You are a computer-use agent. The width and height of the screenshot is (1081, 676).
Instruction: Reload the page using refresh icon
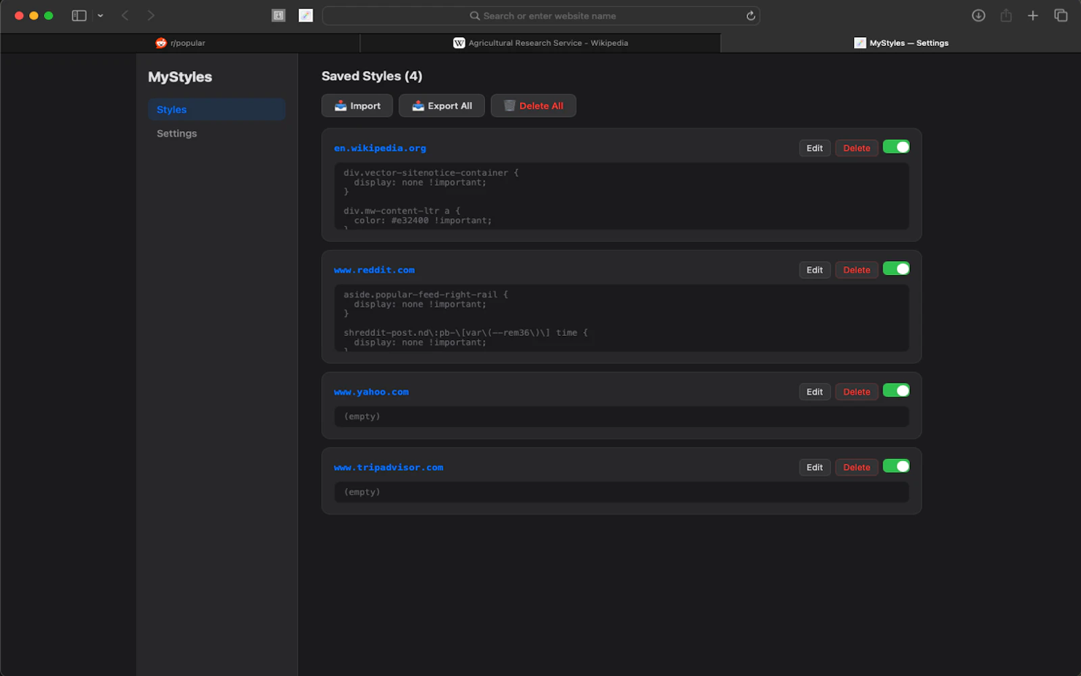751,16
